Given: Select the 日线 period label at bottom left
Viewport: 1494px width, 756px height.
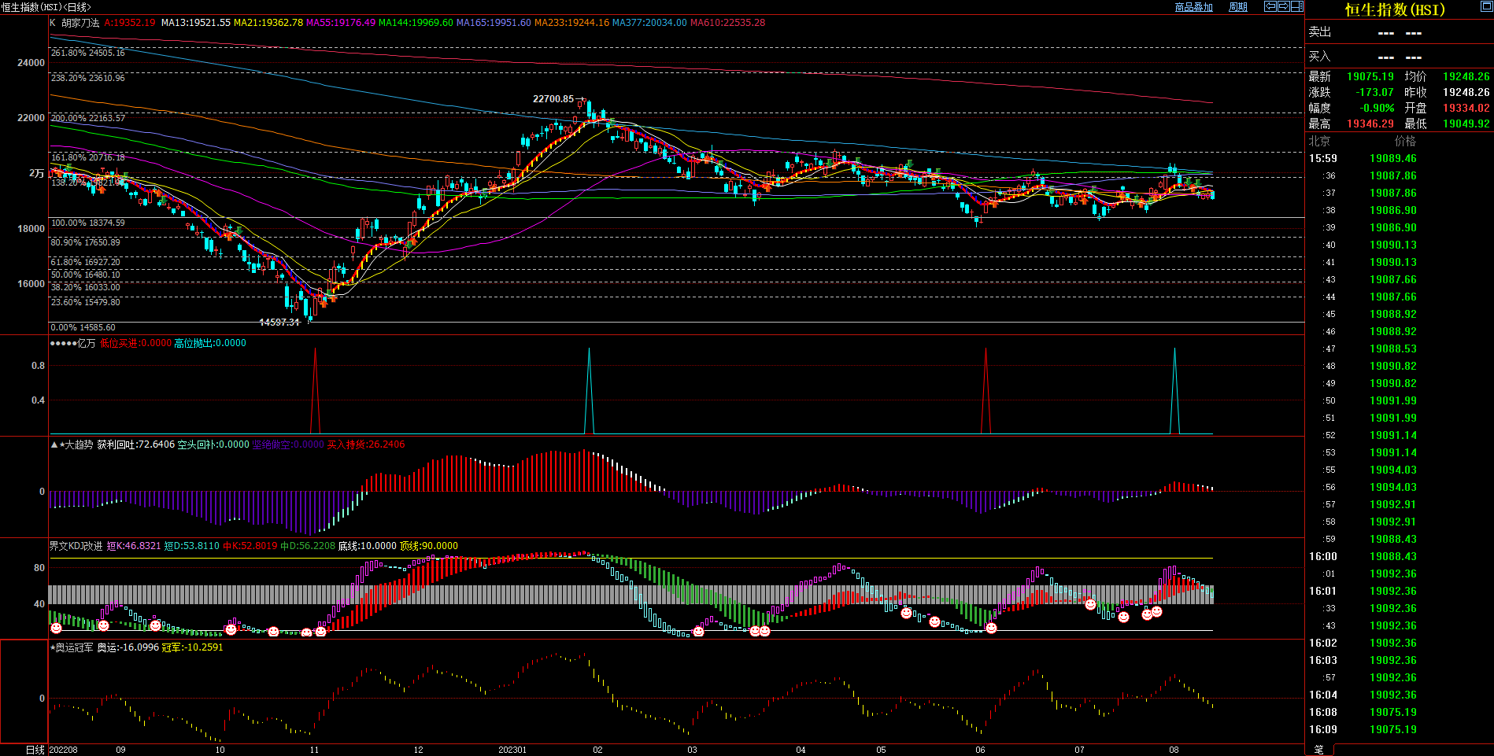Looking at the screenshot, I should coord(35,750).
